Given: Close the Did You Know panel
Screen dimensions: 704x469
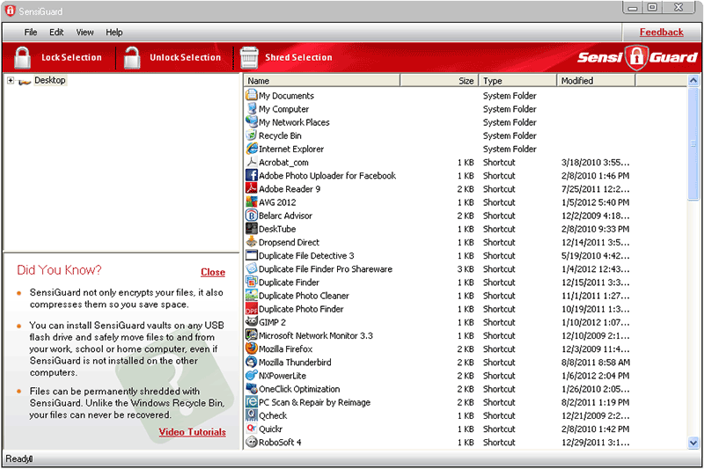Looking at the screenshot, I should (x=213, y=272).
